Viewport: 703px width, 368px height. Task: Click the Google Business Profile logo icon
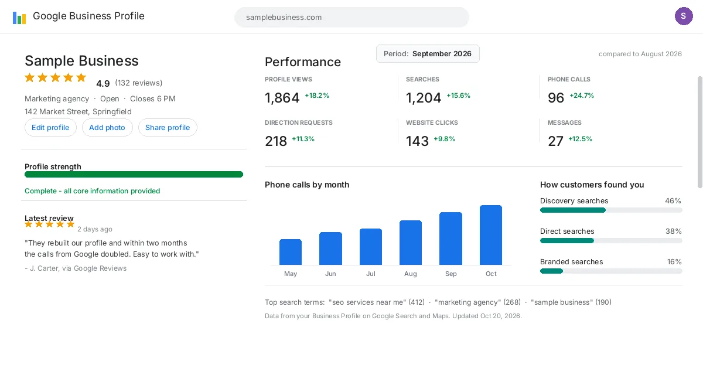click(19, 17)
